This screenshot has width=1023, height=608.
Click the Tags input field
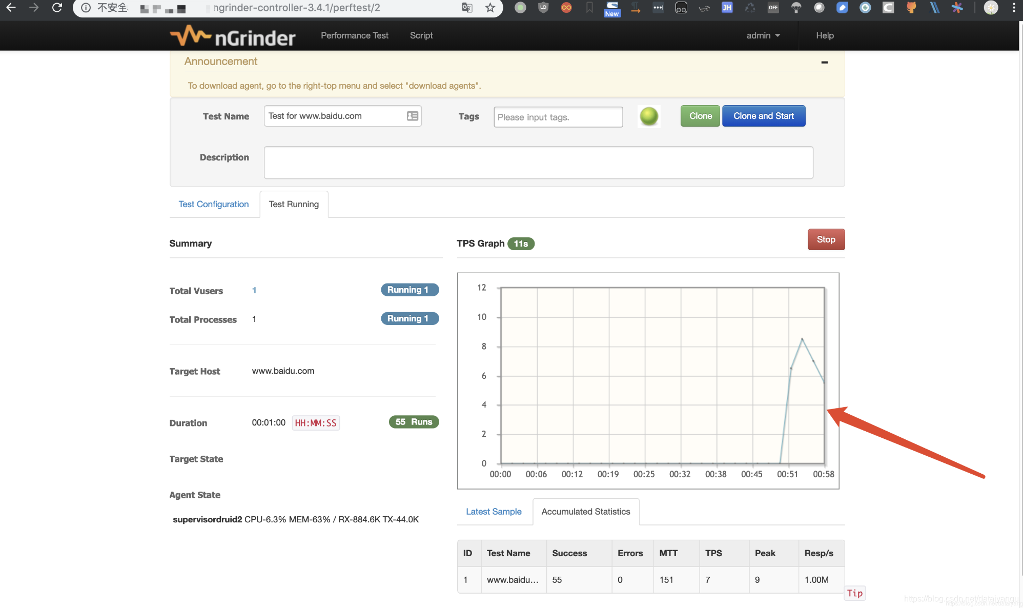[558, 117]
